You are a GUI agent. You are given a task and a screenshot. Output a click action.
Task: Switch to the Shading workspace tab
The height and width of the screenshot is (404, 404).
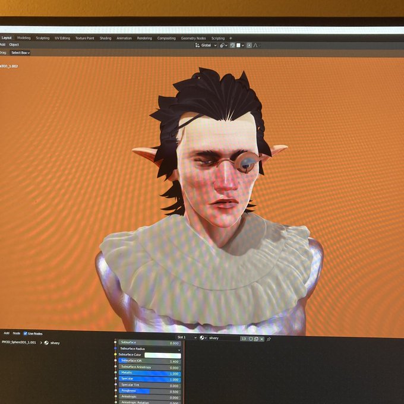[x=105, y=38]
